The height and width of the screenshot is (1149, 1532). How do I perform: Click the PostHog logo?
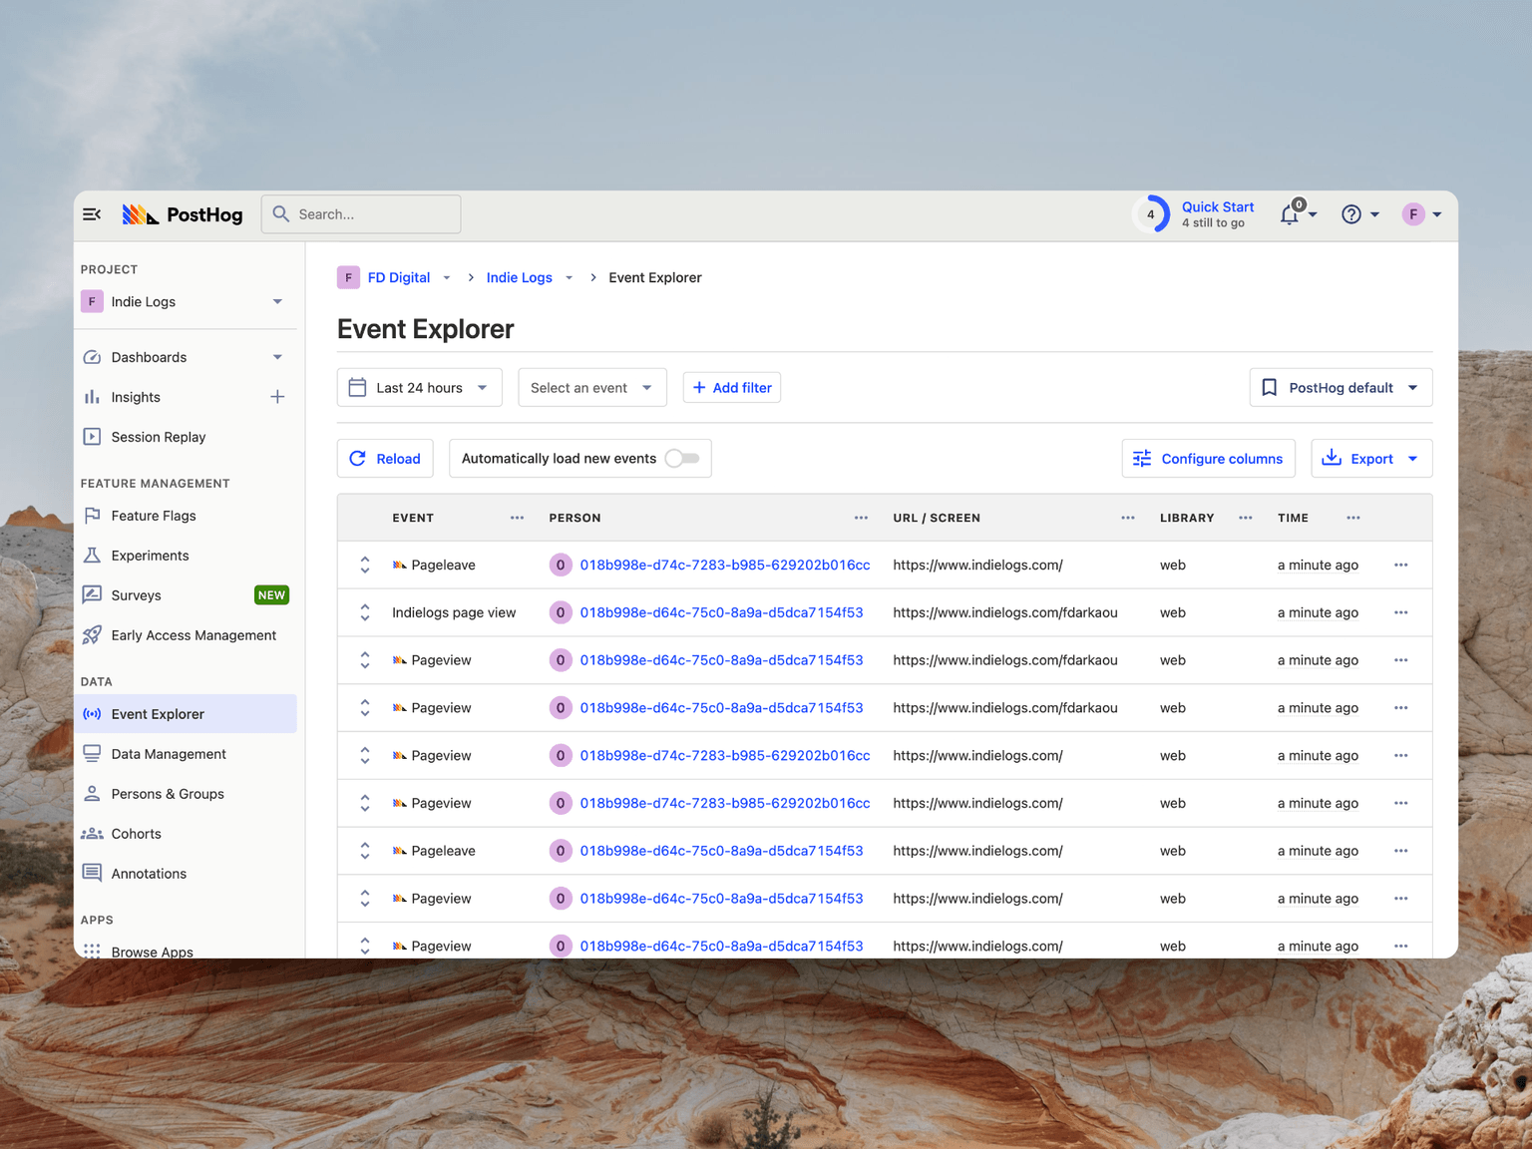[183, 214]
